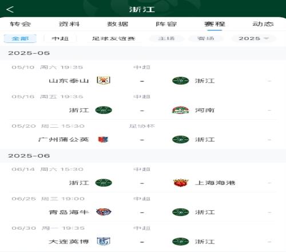The height and width of the screenshot is (252, 286).
Task: Open the 山东泰山 team logo
Action: 104,80
